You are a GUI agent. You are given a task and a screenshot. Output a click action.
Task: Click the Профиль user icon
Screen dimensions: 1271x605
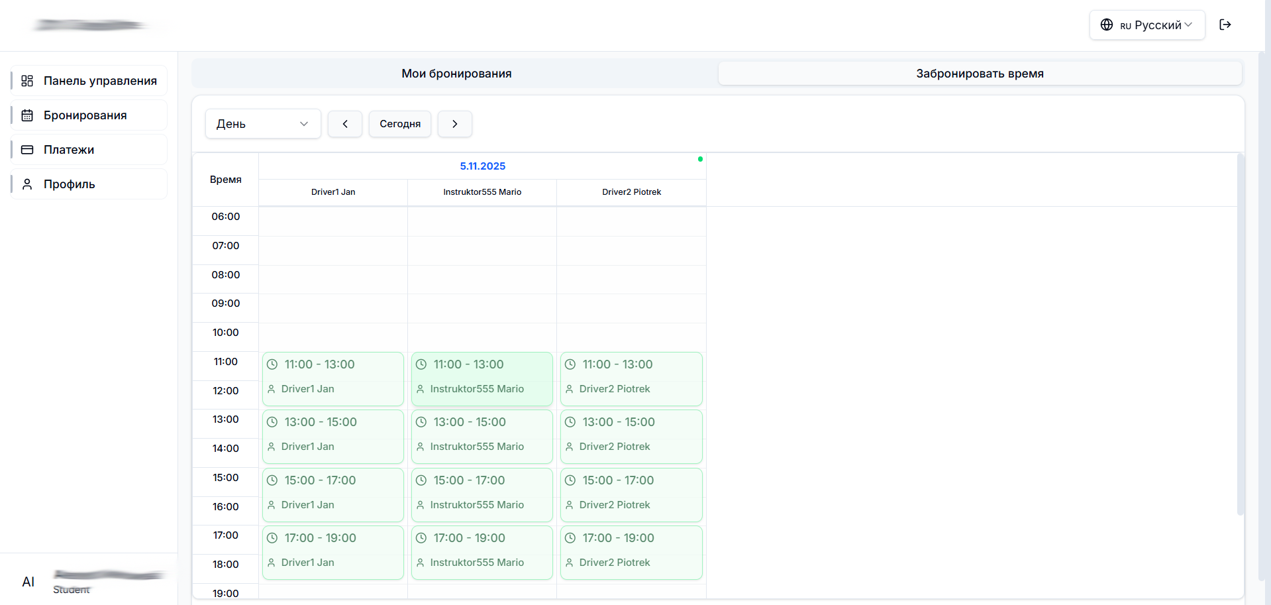pos(27,184)
